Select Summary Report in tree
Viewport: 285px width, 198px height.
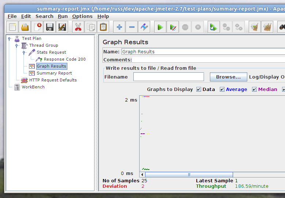point(54,73)
